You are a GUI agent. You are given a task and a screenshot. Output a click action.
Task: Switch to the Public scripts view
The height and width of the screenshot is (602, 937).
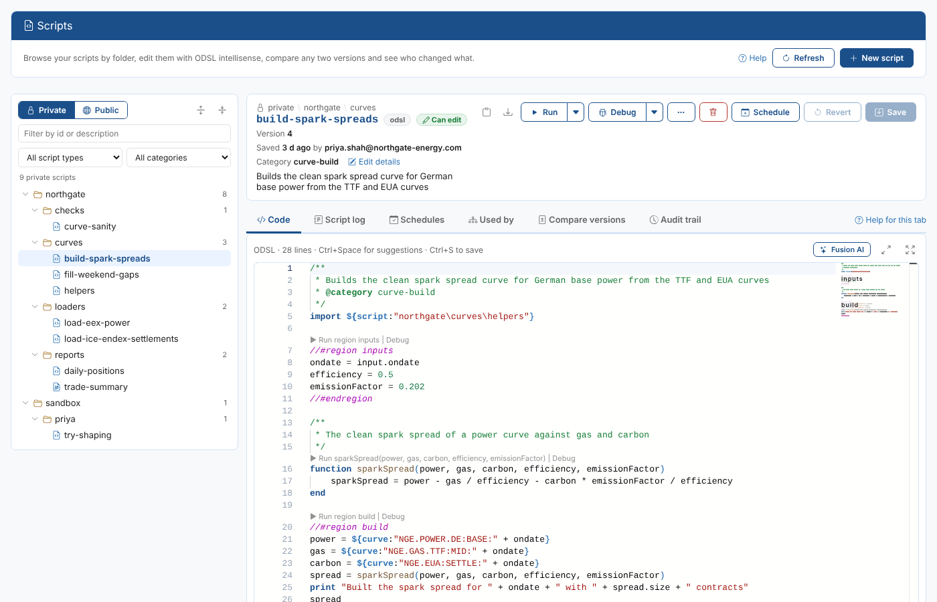click(x=100, y=110)
